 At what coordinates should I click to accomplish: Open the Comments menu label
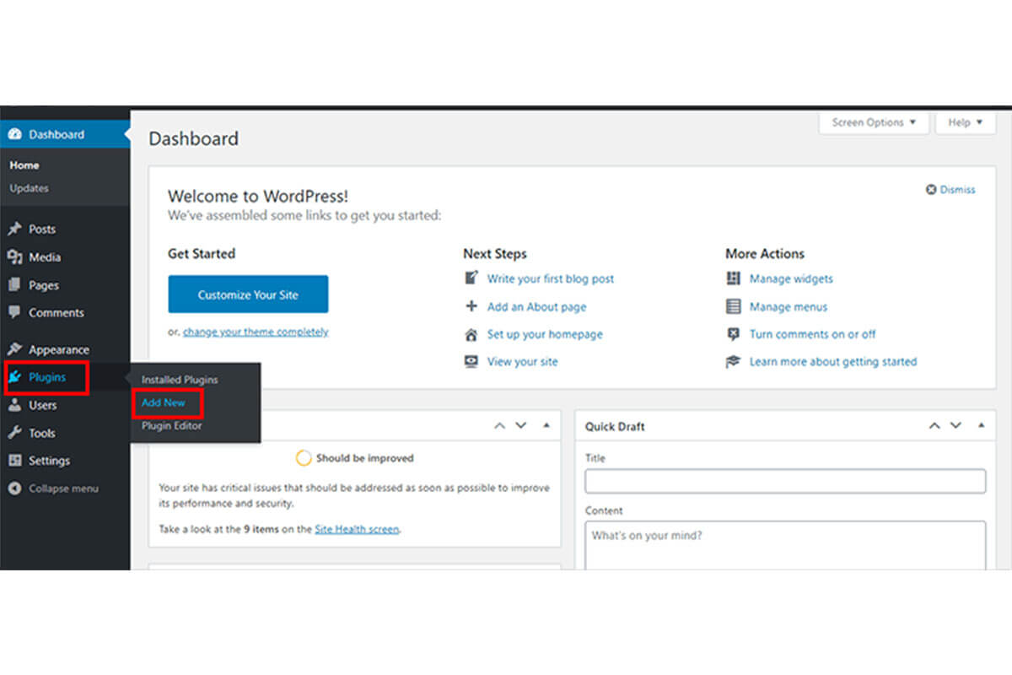[57, 312]
